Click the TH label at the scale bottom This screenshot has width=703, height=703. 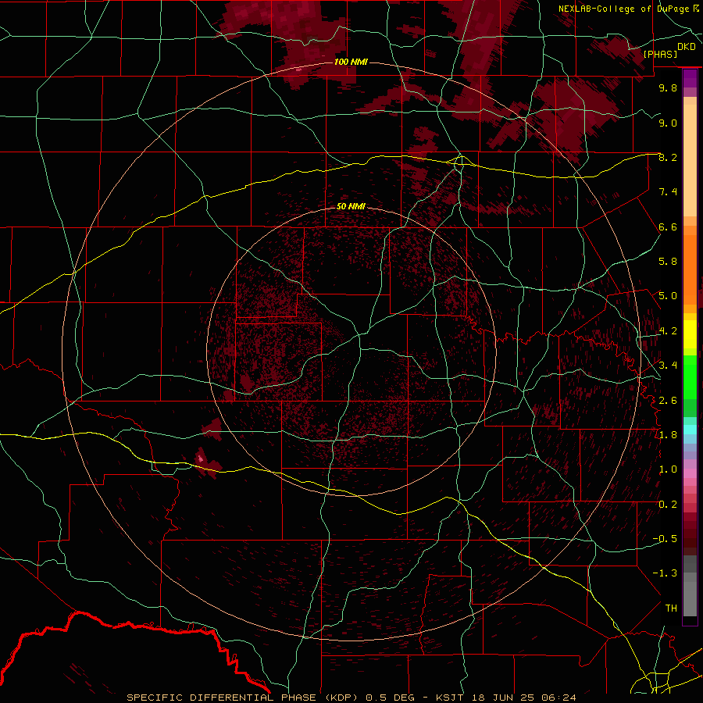pyautogui.click(x=671, y=608)
